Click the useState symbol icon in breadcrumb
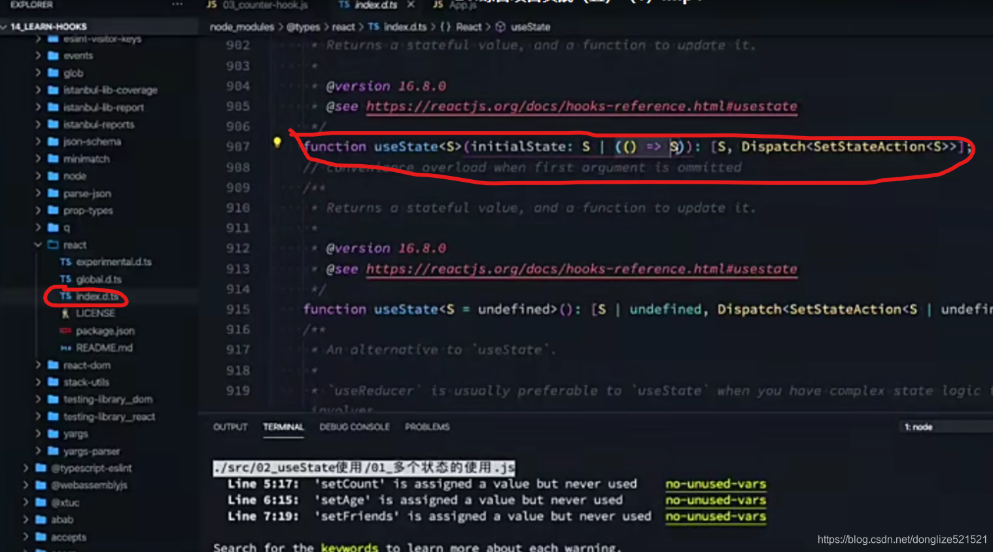 coord(500,27)
